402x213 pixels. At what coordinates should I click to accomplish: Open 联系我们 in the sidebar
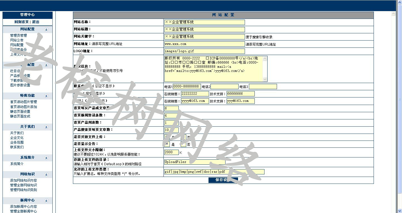point(17,147)
